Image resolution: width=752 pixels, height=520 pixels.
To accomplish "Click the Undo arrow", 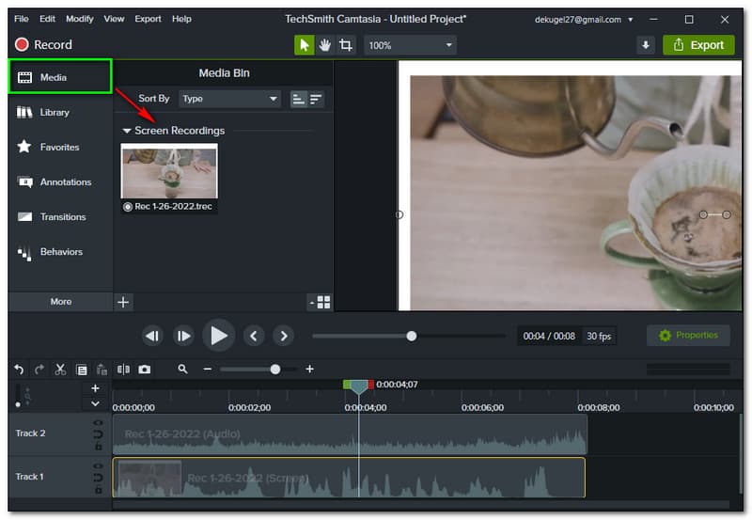I will (19, 370).
